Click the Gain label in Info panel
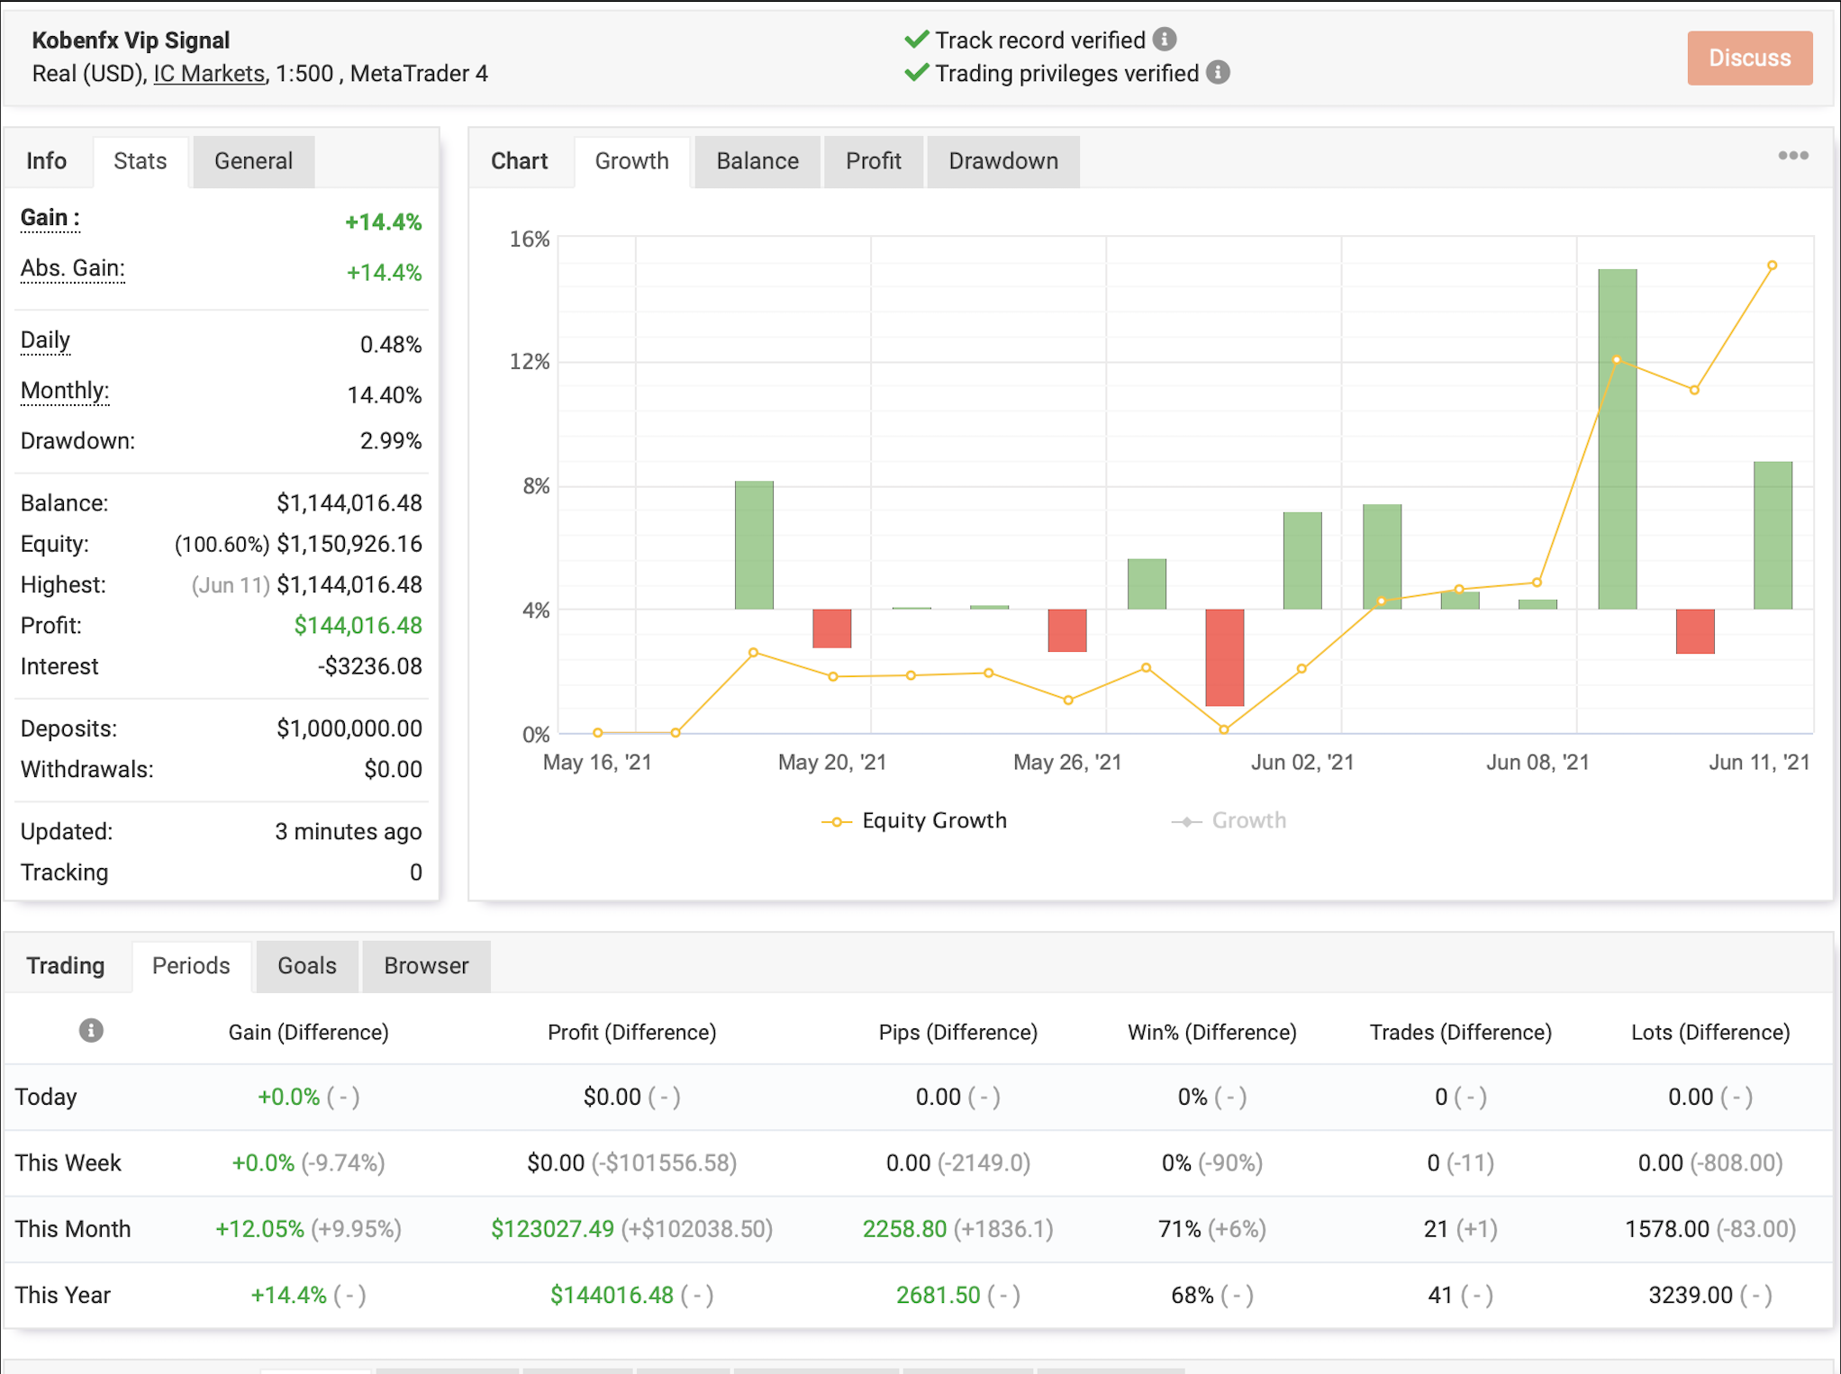 pos(50,218)
